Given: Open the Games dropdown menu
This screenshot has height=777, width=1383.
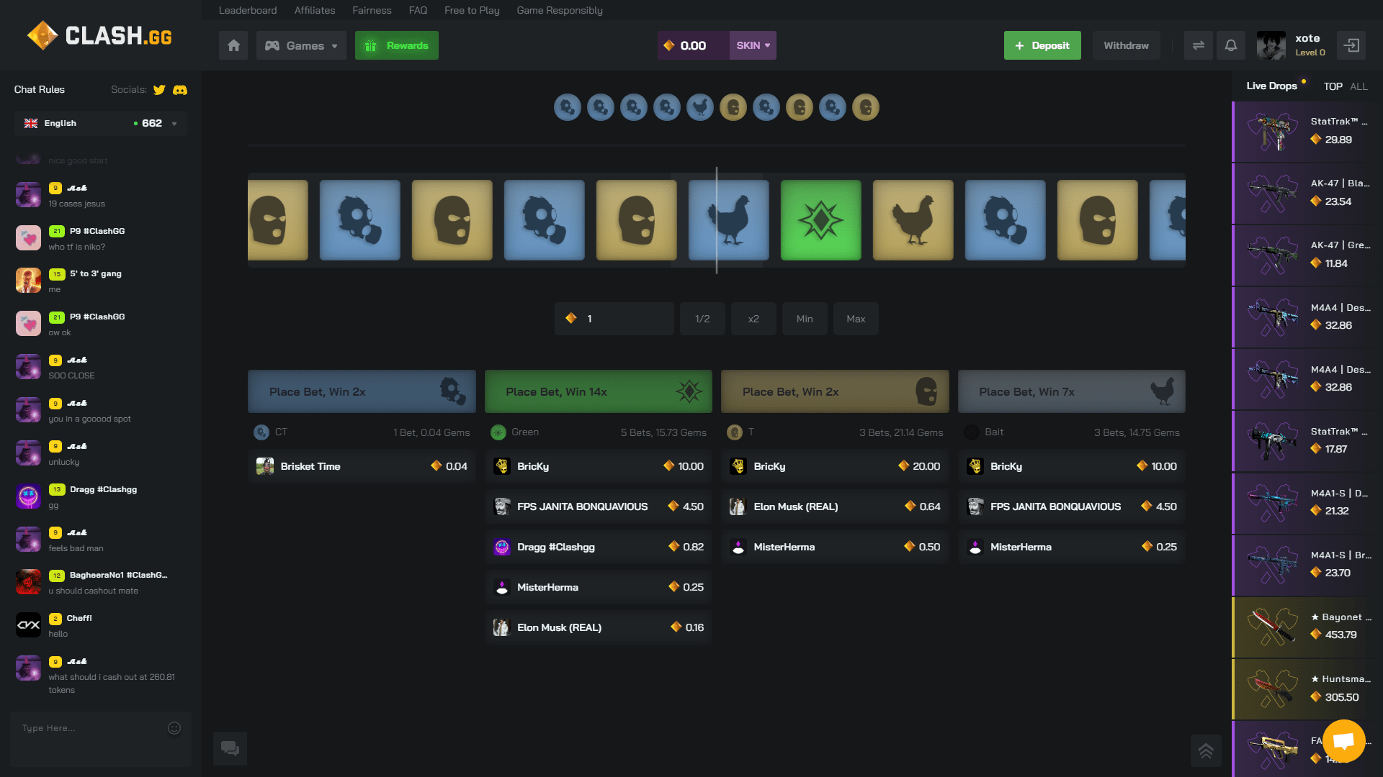Looking at the screenshot, I should point(301,45).
